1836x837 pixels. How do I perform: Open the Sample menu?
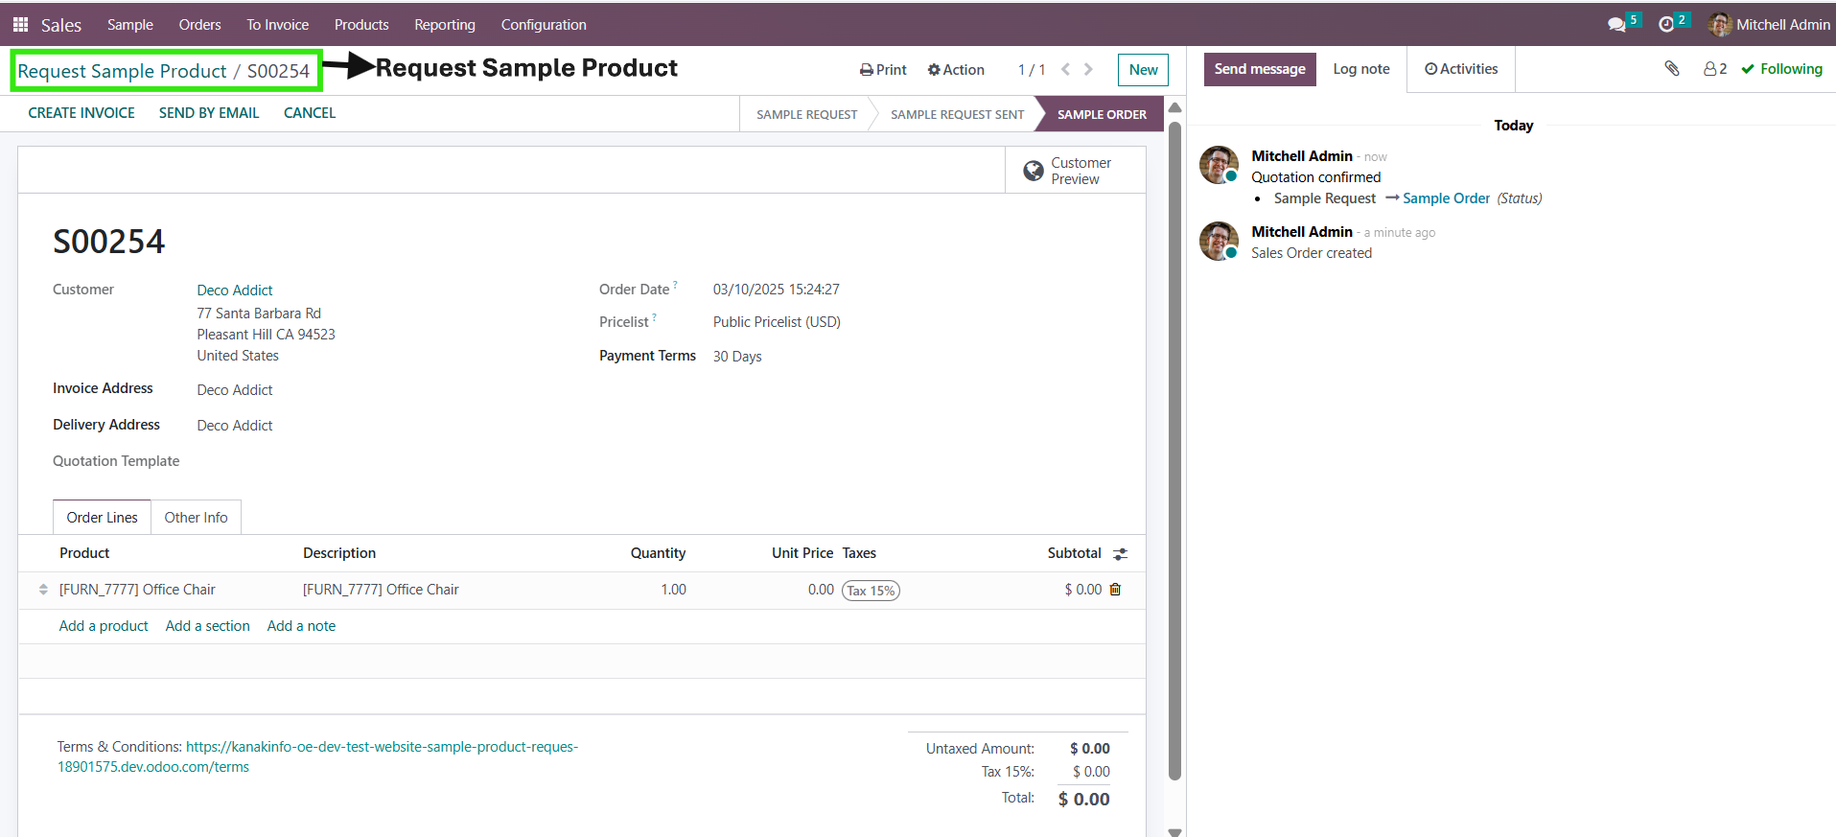[130, 25]
